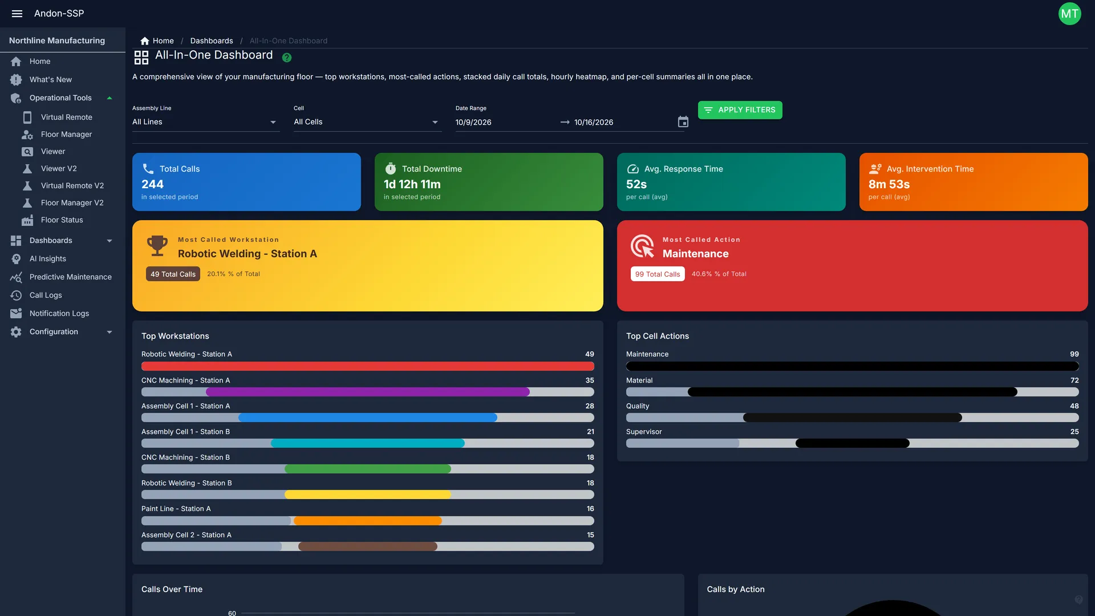Click the Apply Filters button
Image resolution: width=1095 pixels, height=616 pixels.
(x=740, y=110)
